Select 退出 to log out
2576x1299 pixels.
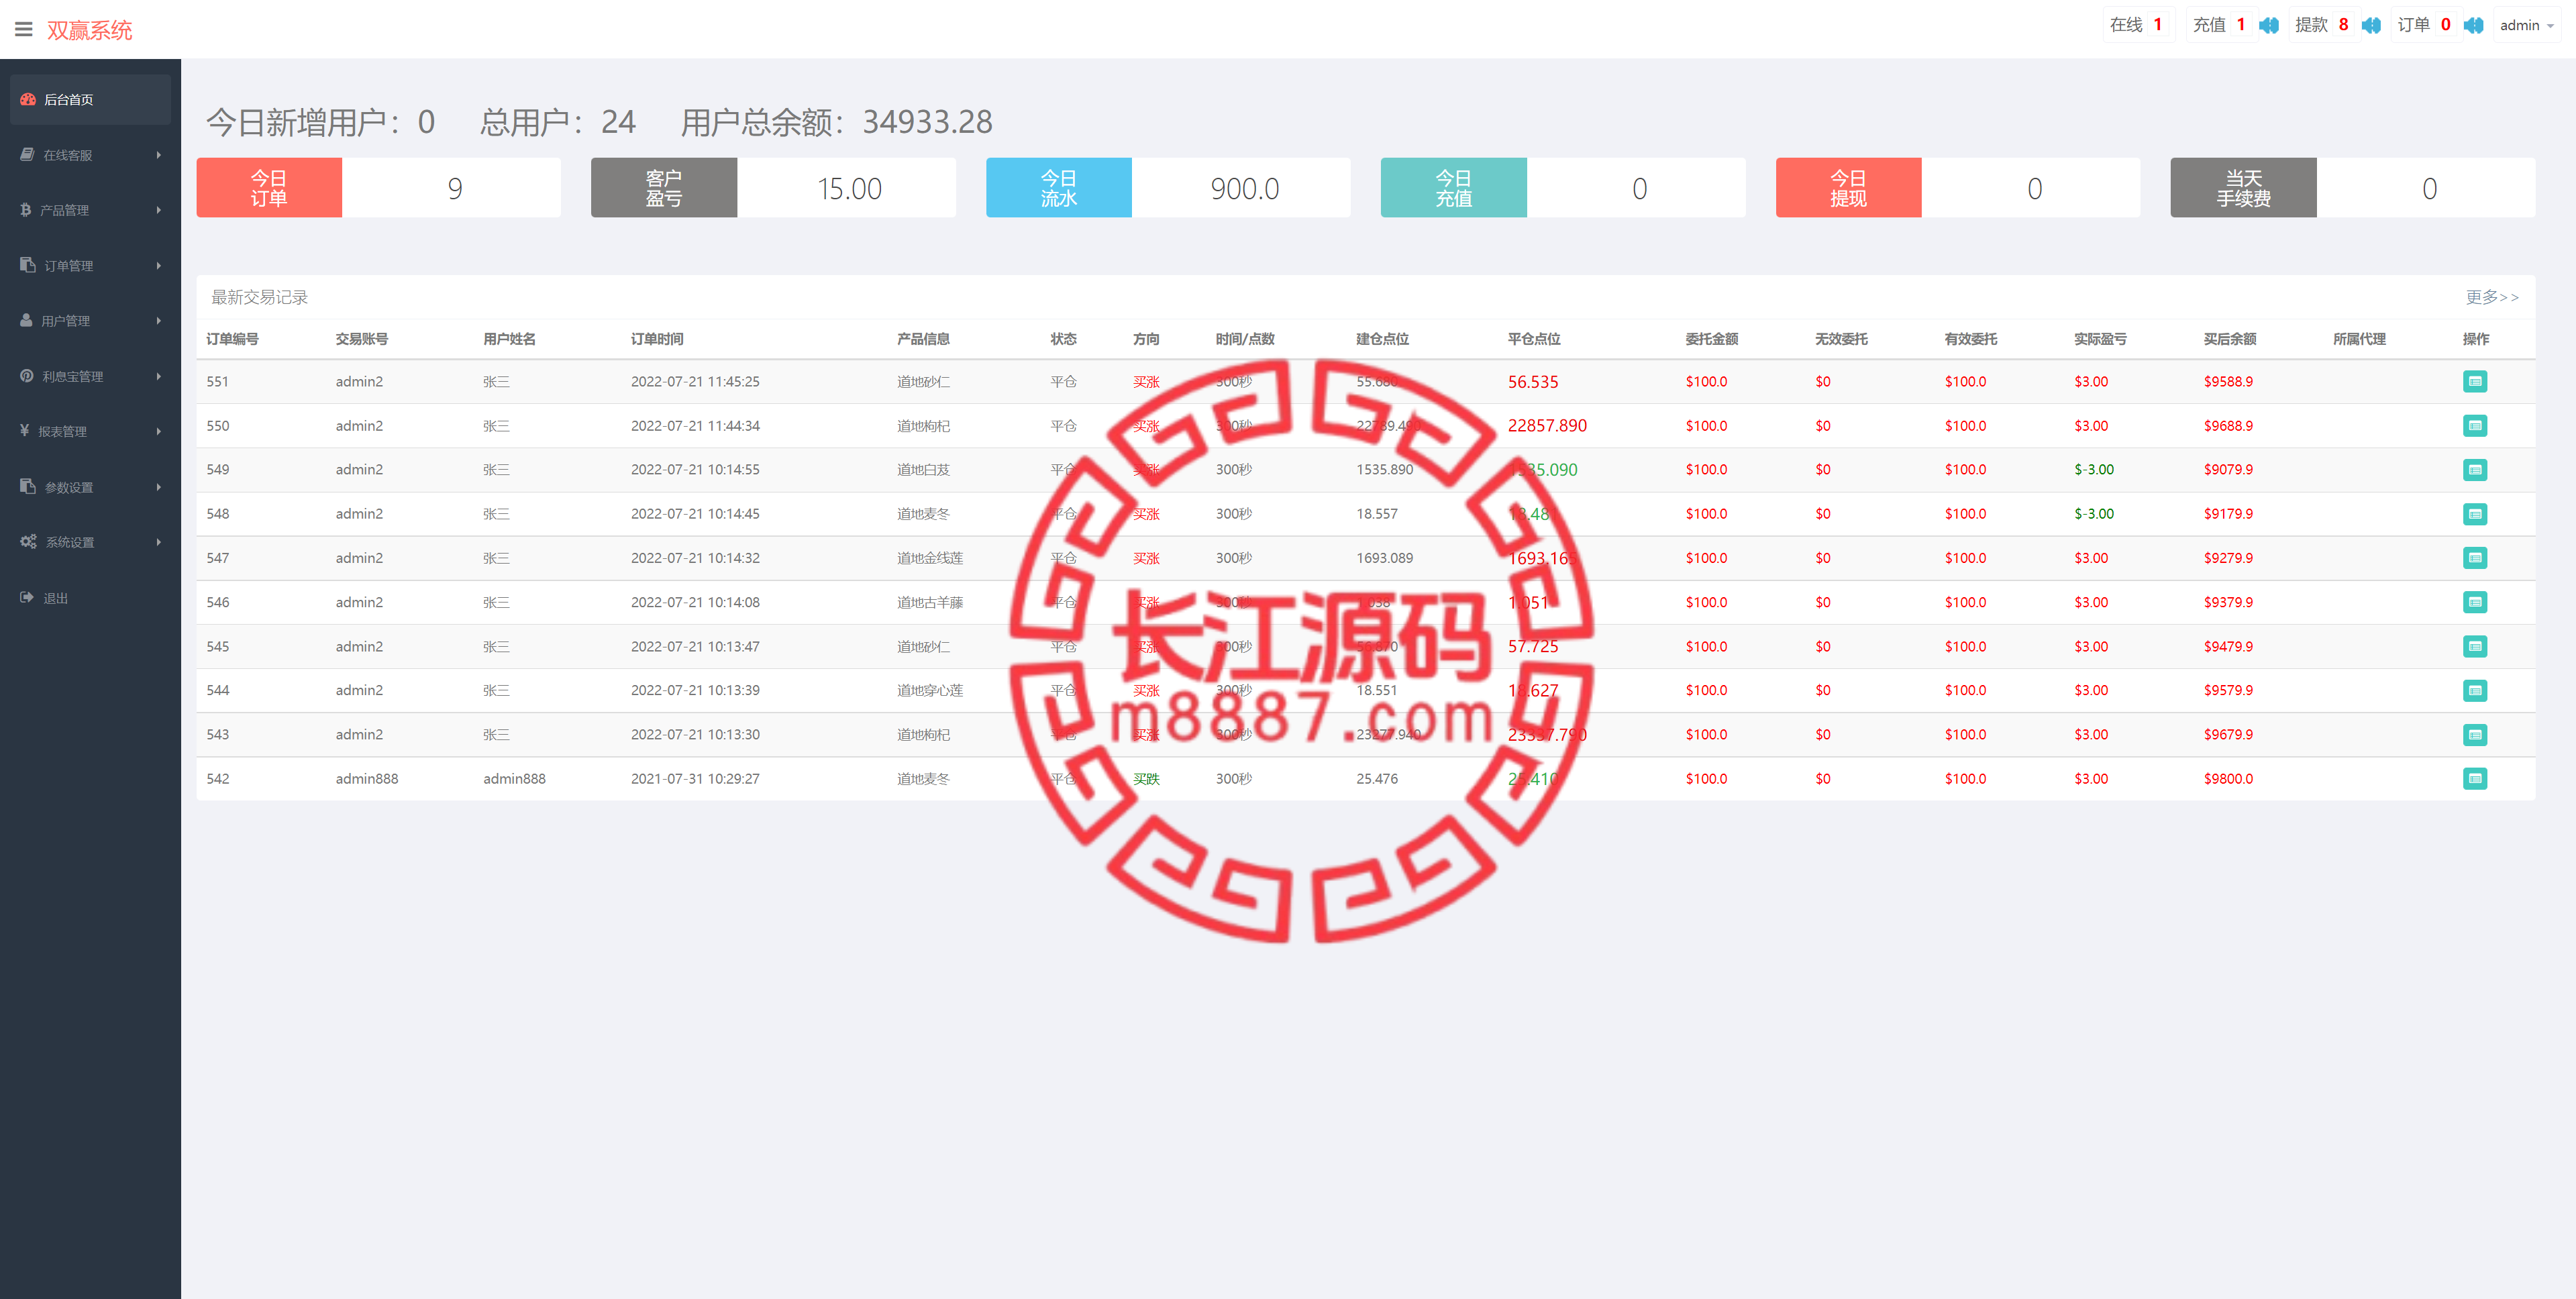click(90, 597)
